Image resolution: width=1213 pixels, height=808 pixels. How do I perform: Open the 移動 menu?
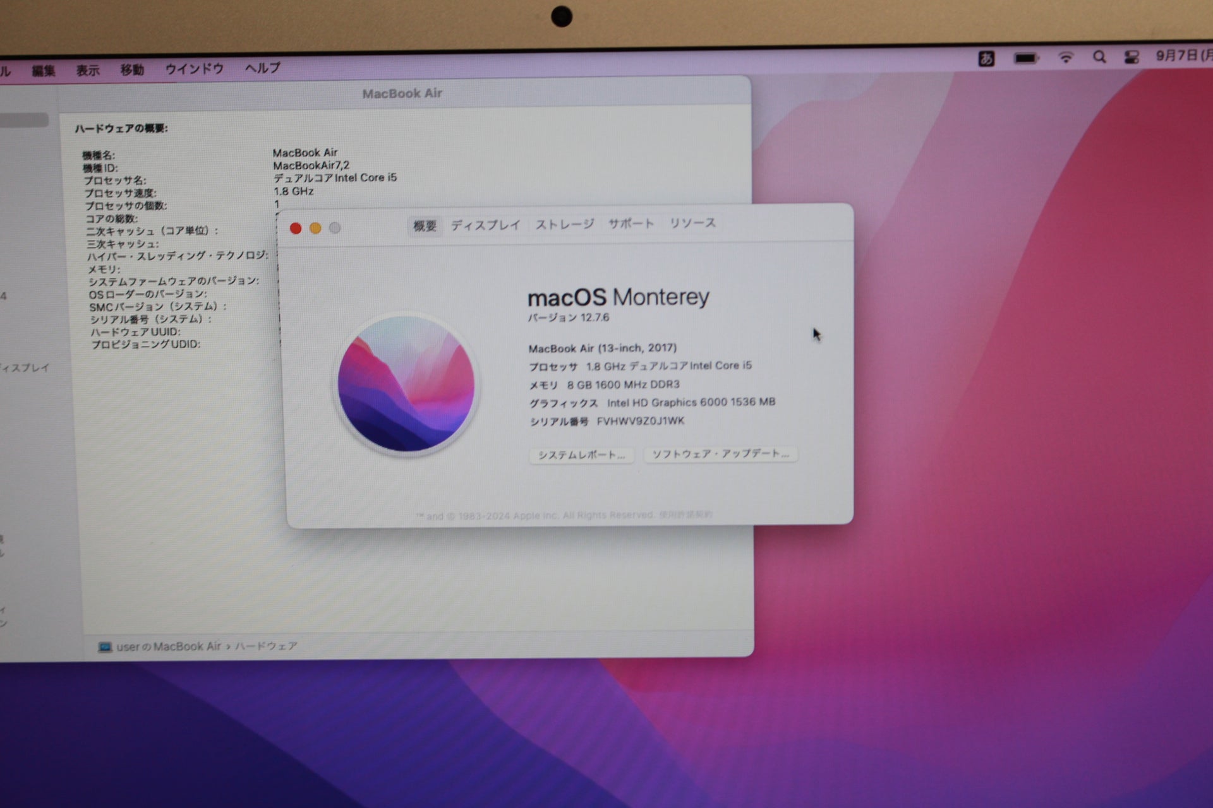click(x=132, y=69)
